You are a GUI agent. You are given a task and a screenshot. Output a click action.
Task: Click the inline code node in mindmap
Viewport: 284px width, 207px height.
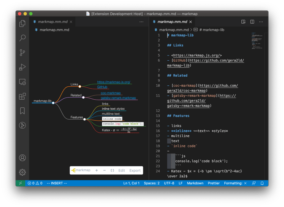pyautogui.click(x=112, y=119)
